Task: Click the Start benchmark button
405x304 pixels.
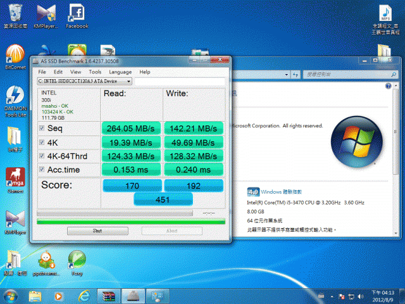Action: click(x=97, y=231)
